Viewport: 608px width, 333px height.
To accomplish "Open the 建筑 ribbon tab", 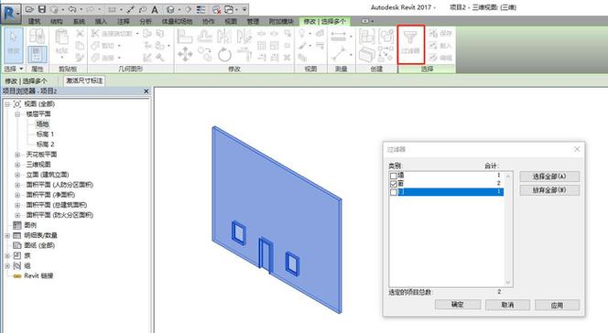I will point(35,21).
